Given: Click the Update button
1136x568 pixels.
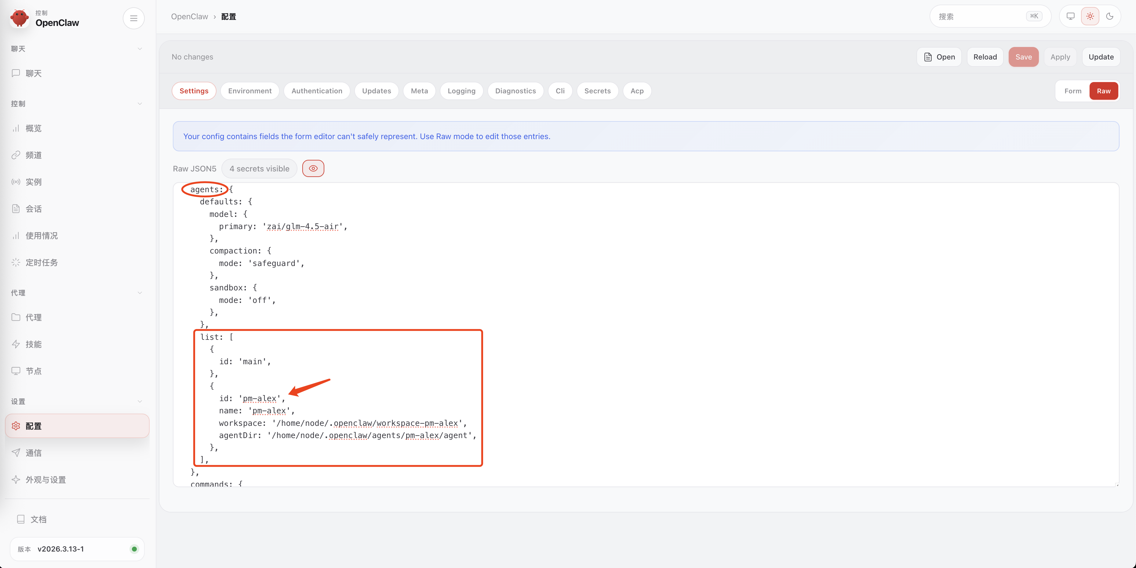Looking at the screenshot, I should coord(1101,57).
